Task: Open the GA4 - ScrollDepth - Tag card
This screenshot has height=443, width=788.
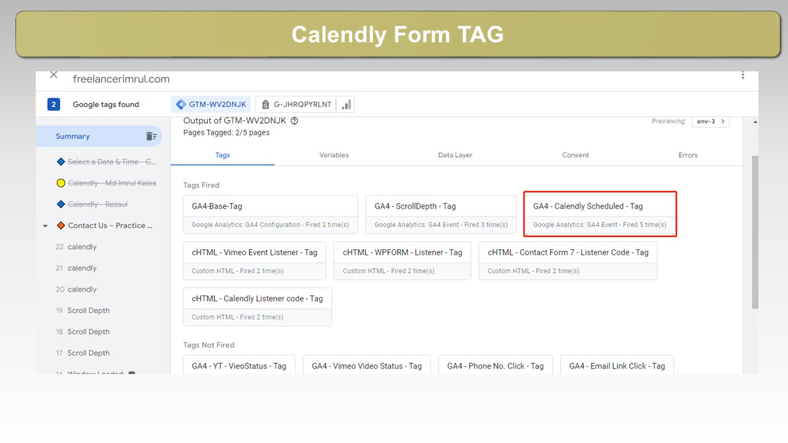Action: [441, 215]
